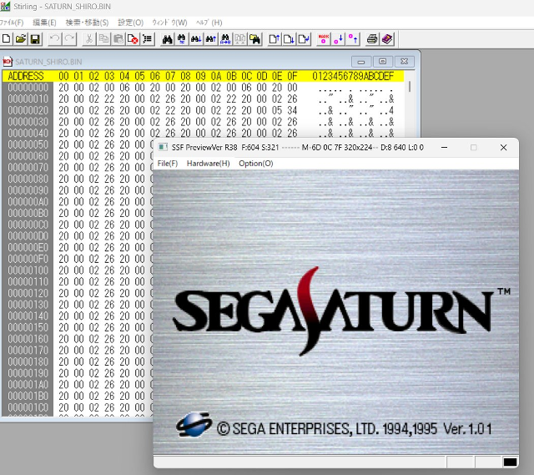Image resolution: width=534 pixels, height=475 pixels.
Task: Click the Stirling application icon in title bar
Action: pos(5,6)
